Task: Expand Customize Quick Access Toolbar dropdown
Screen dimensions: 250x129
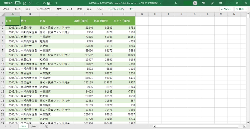Action: [56, 3]
